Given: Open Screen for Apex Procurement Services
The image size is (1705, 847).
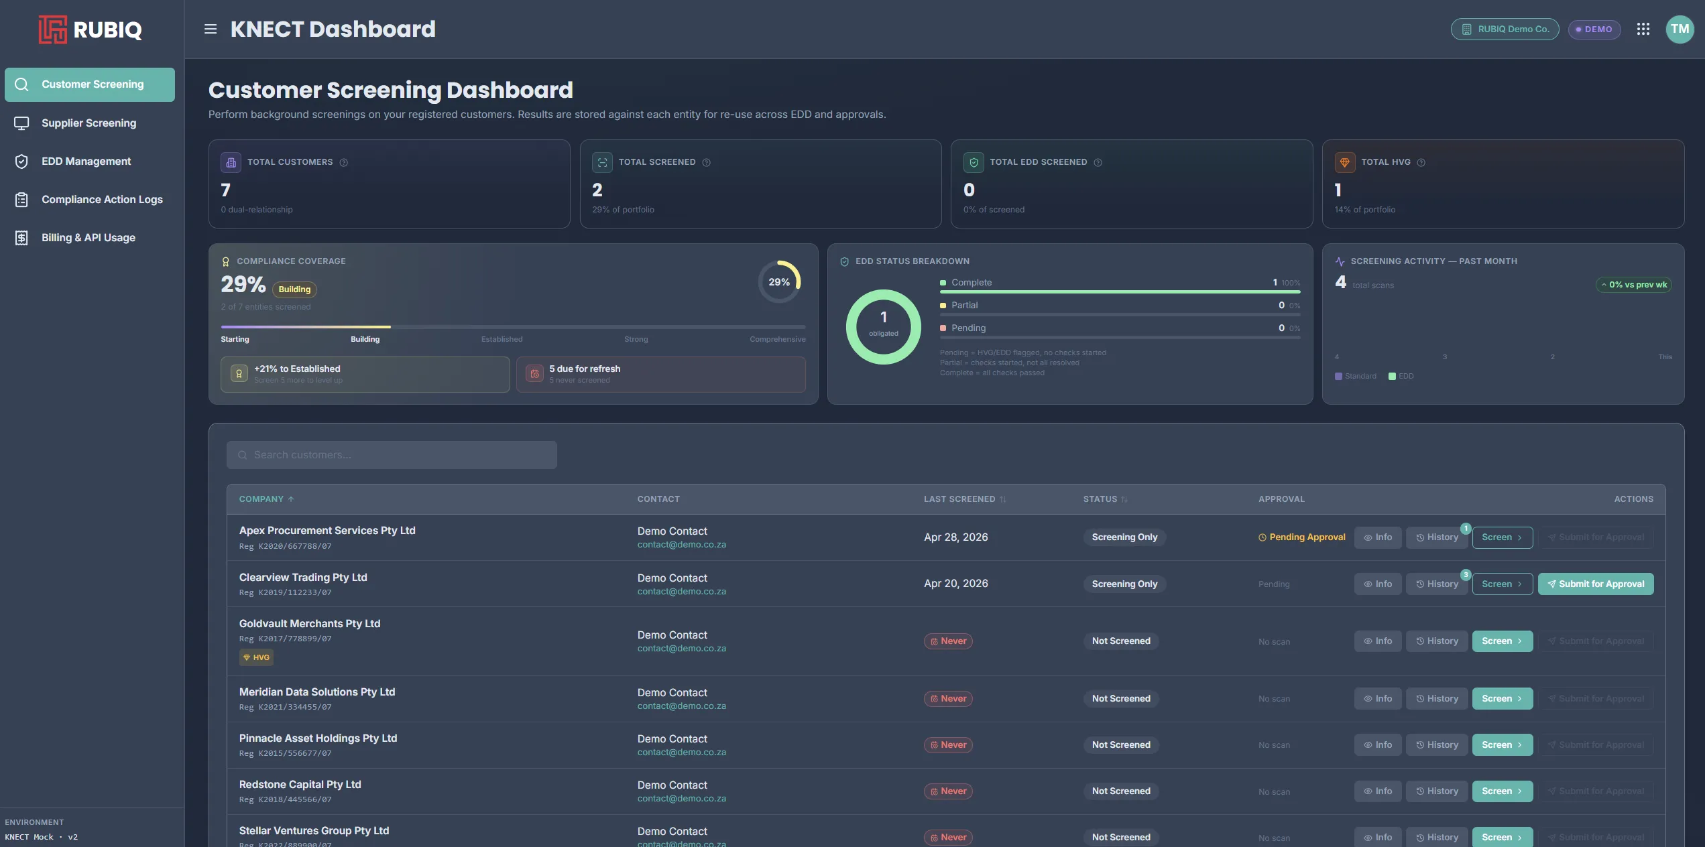Looking at the screenshot, I should pos(1502,537).
